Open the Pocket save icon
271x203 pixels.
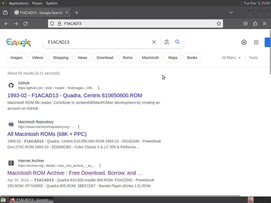coord(246,24)
